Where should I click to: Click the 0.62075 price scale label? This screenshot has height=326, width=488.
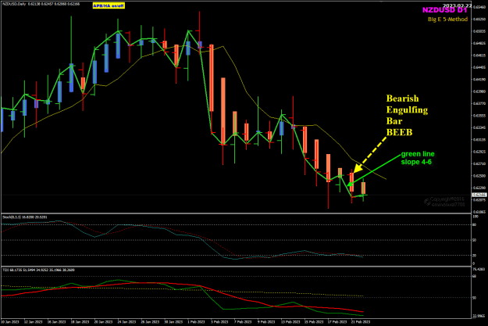pyautogui.click(x=479, y=200)
